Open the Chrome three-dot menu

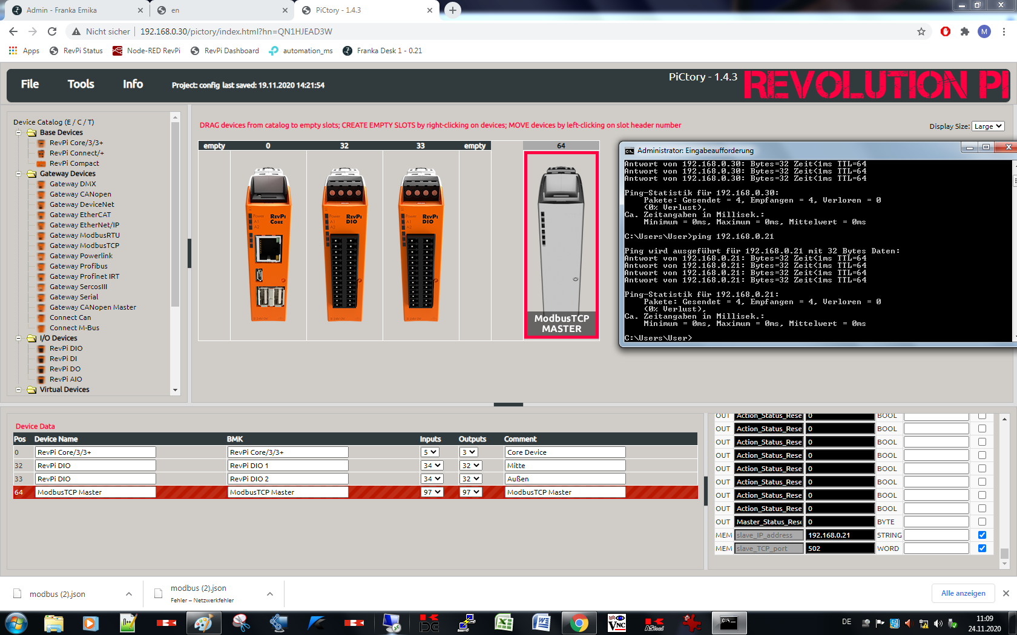1004,31
